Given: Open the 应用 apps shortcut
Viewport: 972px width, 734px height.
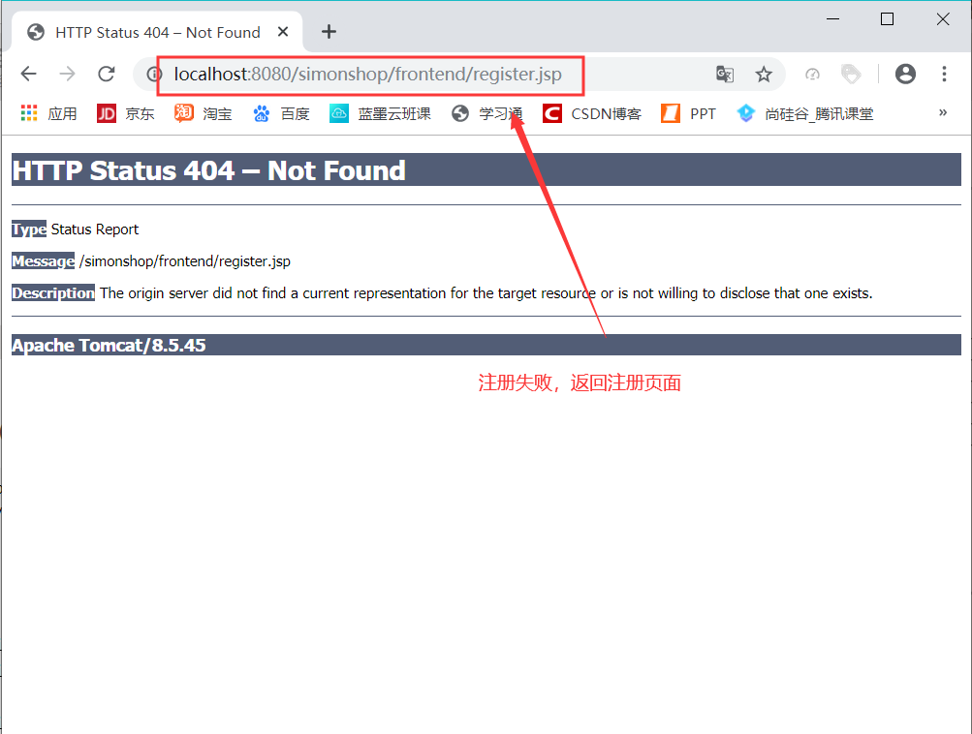Looking at the screenshot, I should pos(48,113).
